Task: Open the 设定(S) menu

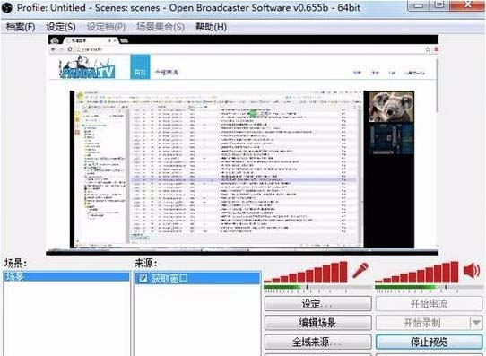Action: tap(61, 27)
